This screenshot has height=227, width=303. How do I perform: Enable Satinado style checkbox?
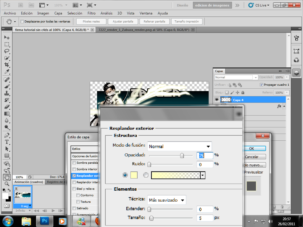[74, 208]
